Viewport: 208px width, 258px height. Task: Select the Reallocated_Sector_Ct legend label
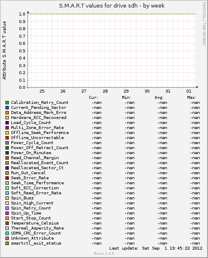tap(37, 168)
